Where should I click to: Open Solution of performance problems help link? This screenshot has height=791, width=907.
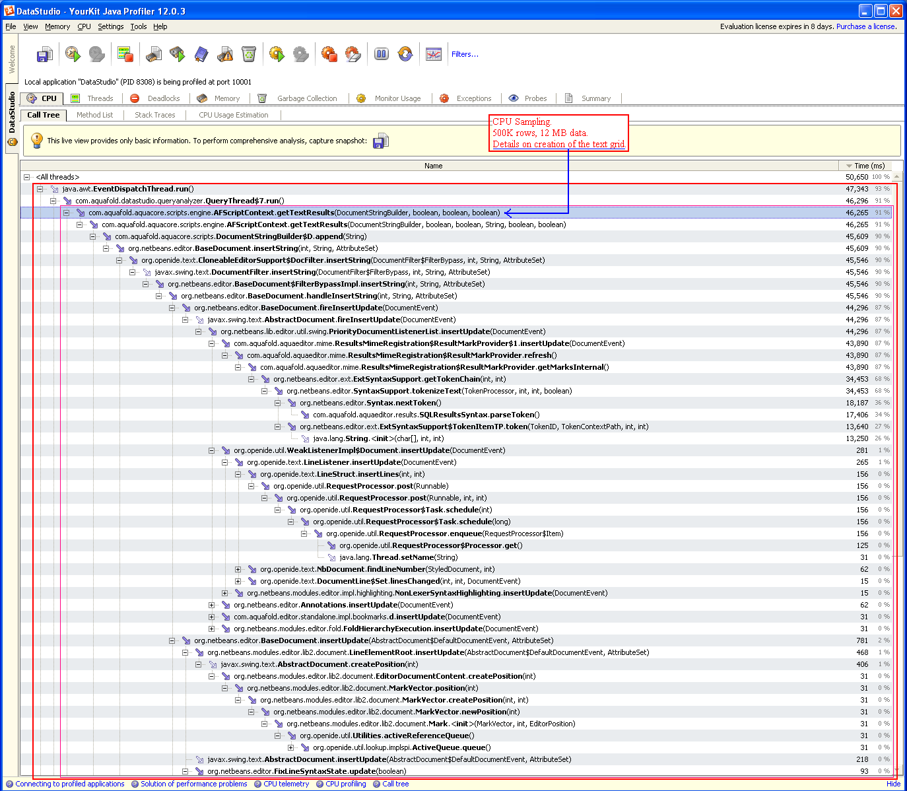[x=194, y=784]
